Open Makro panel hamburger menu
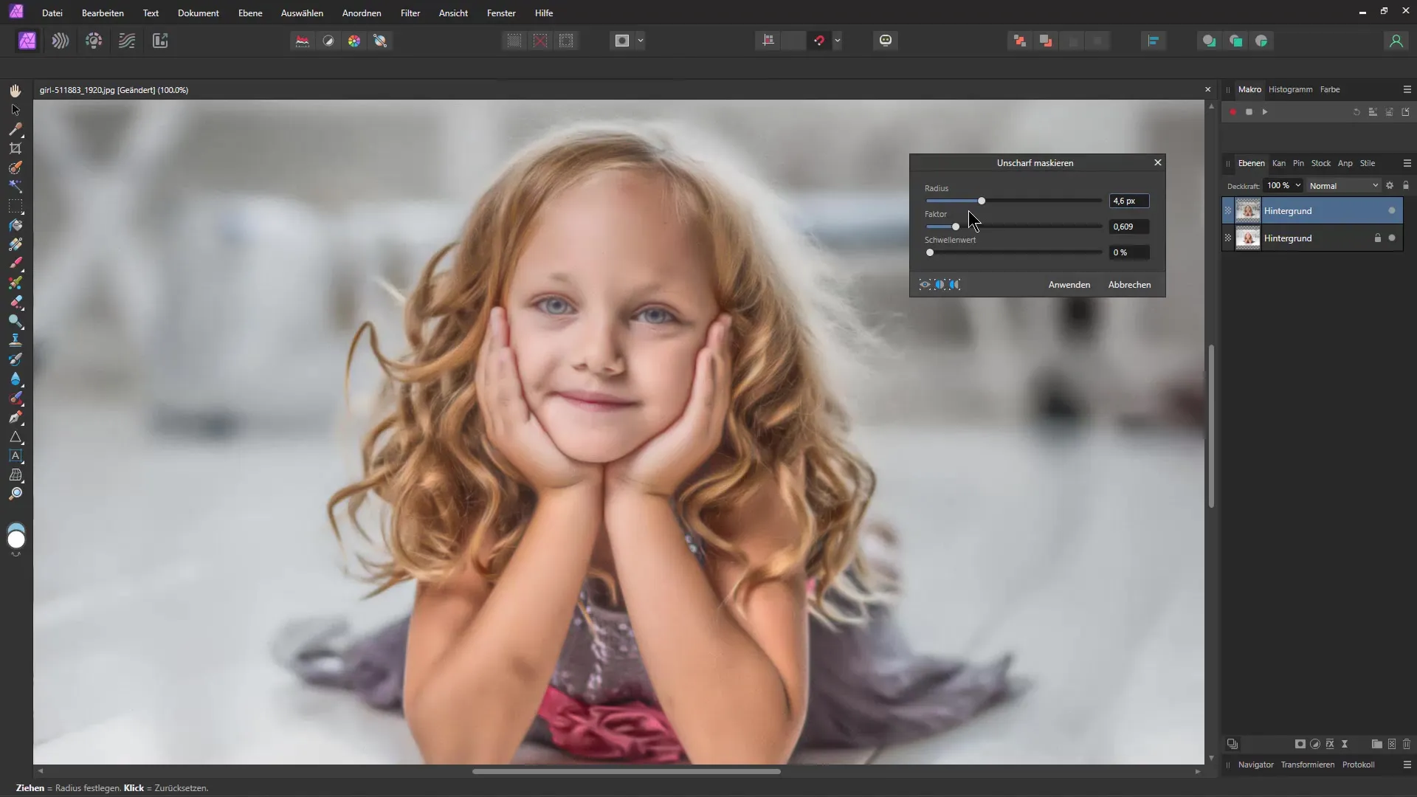The image size is (1417, 797). click(x=1407, y=89)
